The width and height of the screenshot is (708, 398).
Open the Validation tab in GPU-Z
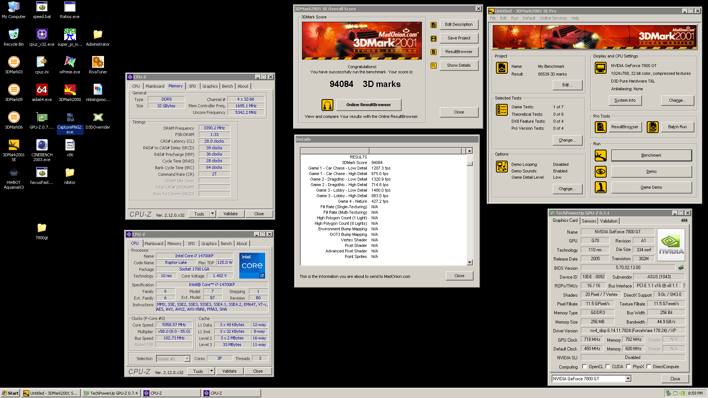click(608, 221)
